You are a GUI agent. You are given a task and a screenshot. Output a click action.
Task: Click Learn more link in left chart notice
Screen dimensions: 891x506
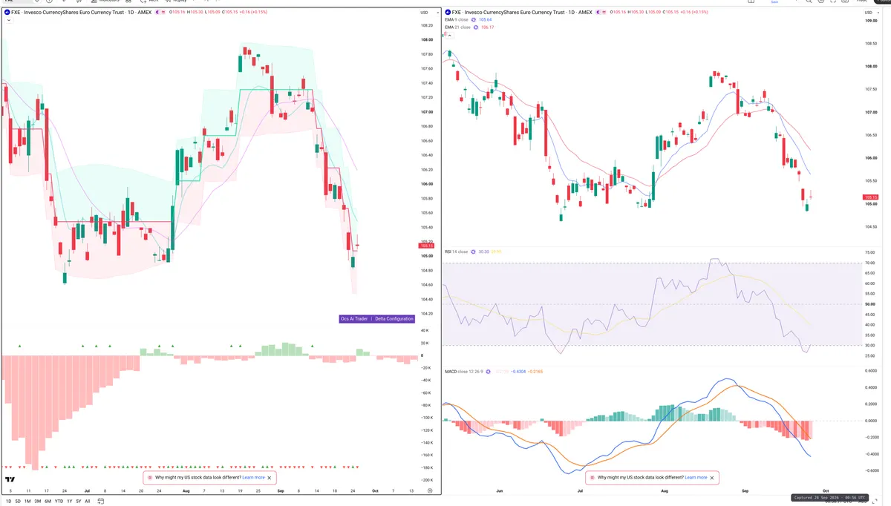[252, 478]
